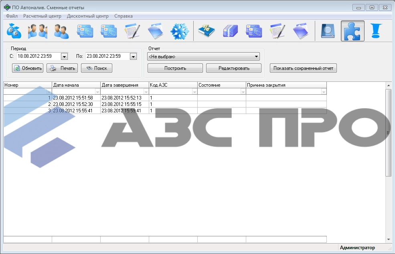Click the Печать button
Image resolution: width=395 pixels, height=254 pixels.
tap(62, 68)
